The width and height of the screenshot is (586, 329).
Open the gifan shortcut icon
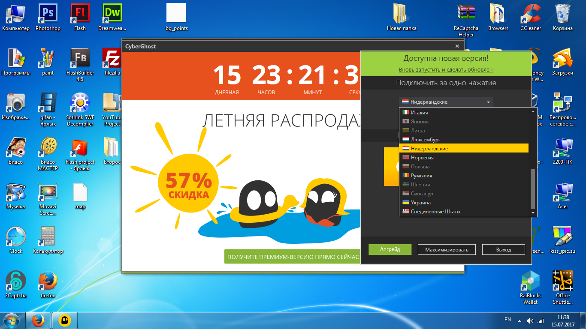point(48,109)
